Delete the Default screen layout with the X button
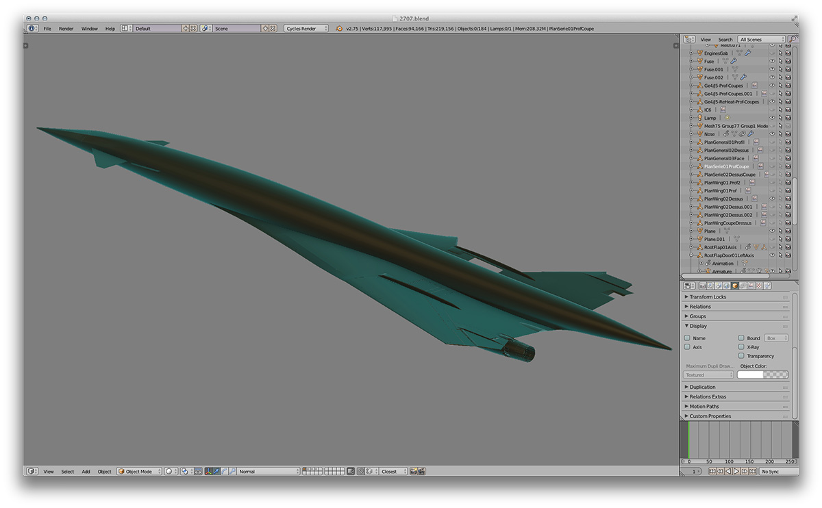 tap(193, 29)
